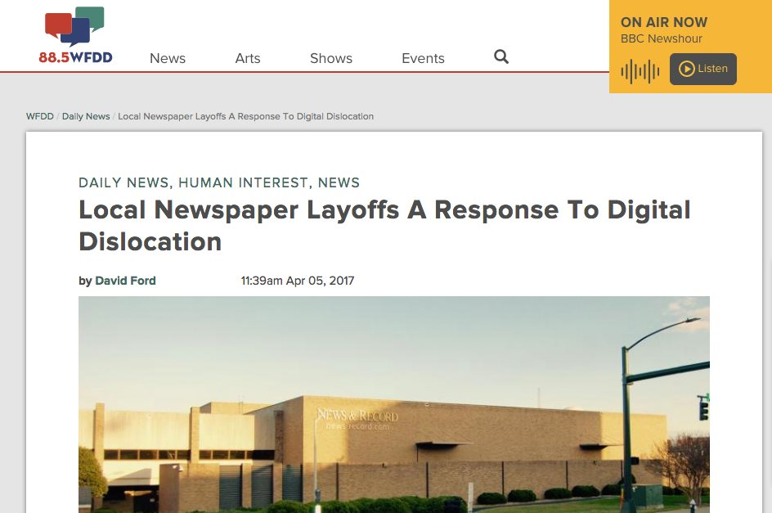This screenshot has height=513, width=772.
Task: Follow the Daily News breadcrumb link
Action: (x=85, y=116)
